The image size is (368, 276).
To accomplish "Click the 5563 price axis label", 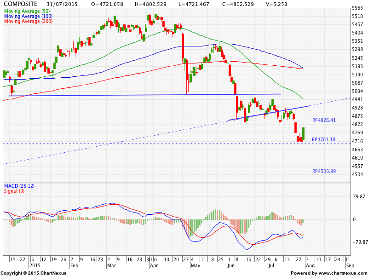I will click(x=357, y=8).
